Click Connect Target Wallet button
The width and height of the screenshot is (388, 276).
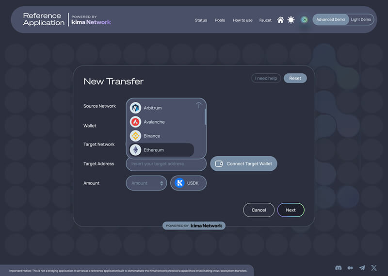click(243, 163)
